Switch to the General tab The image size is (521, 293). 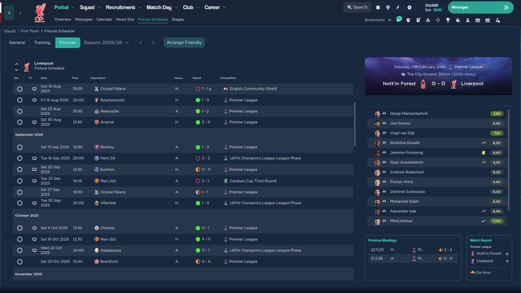pos(17,43)
